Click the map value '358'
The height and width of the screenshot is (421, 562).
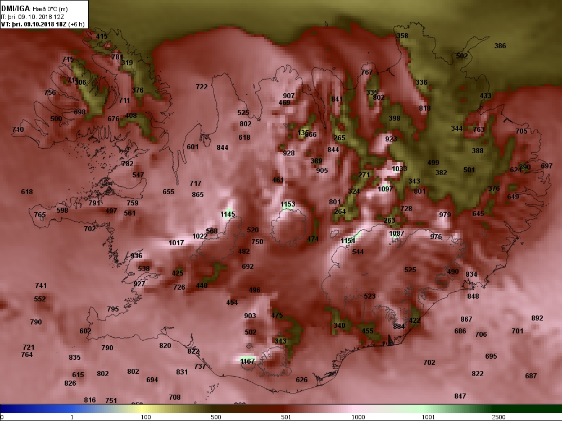pos(402,36)
